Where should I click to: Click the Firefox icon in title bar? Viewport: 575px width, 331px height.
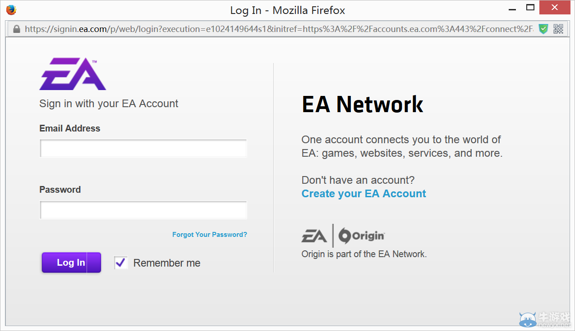point(11,9)
